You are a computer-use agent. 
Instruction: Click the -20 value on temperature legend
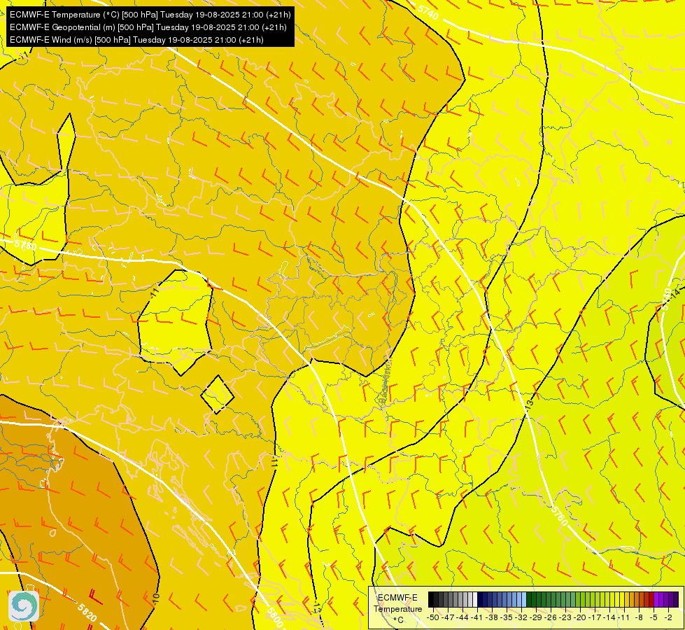(x=580, y=618)
